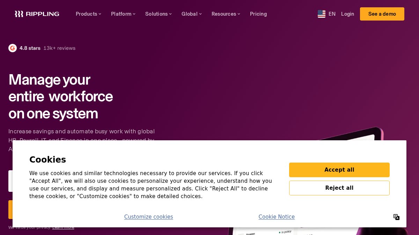Expand the Platform menu
This screenshot has height=235, width=419.
[123, 14]
